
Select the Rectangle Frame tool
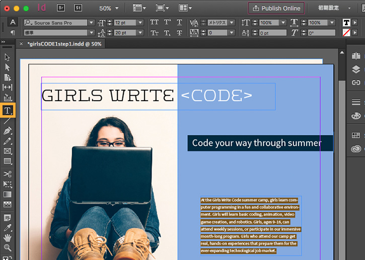[x=7, y=151]
